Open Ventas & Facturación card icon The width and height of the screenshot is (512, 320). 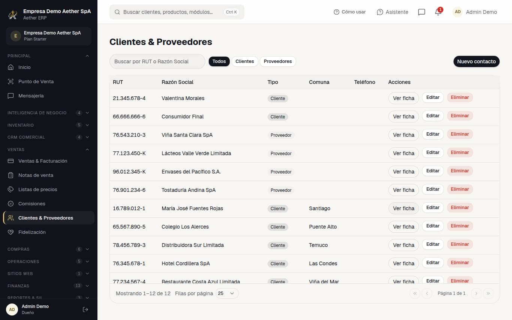(10, 161)
